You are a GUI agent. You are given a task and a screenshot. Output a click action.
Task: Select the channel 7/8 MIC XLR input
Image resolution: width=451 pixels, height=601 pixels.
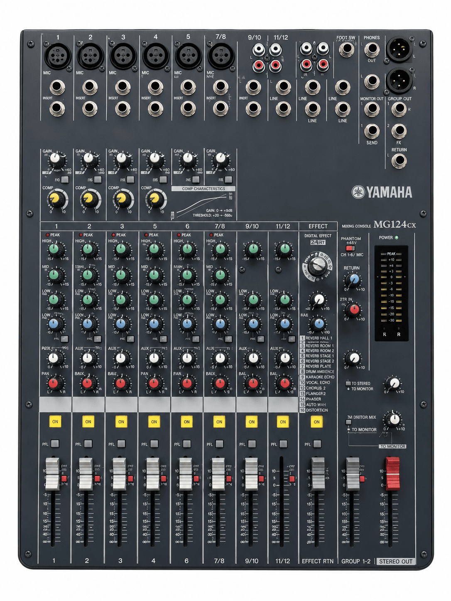221,56
